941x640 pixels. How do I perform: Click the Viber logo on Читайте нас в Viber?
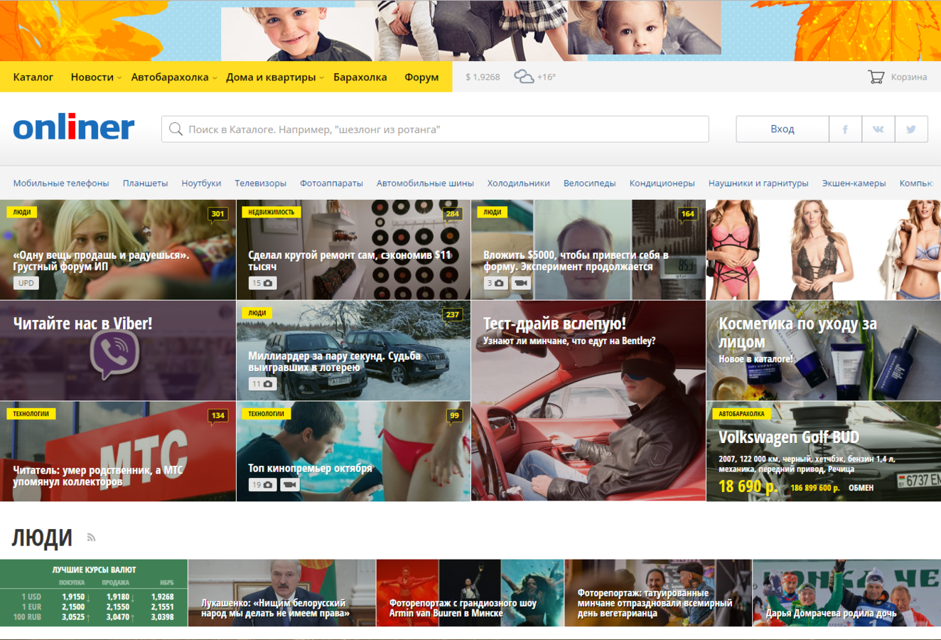[x=115, y=355]
